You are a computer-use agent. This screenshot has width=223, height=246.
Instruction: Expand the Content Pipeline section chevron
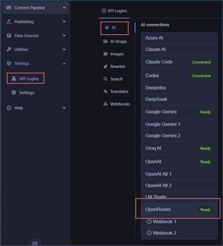64,8
